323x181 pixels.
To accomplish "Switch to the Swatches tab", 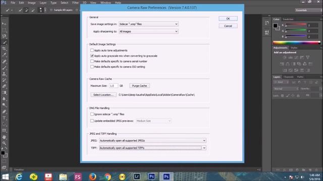I will pyautogui.click(x=288, y=19).
